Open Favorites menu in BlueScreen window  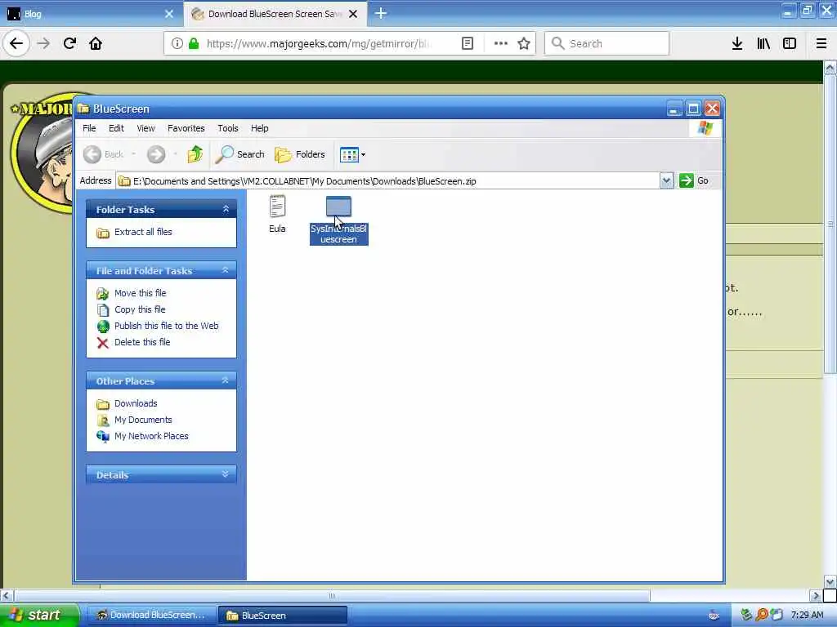click(186, 128)
